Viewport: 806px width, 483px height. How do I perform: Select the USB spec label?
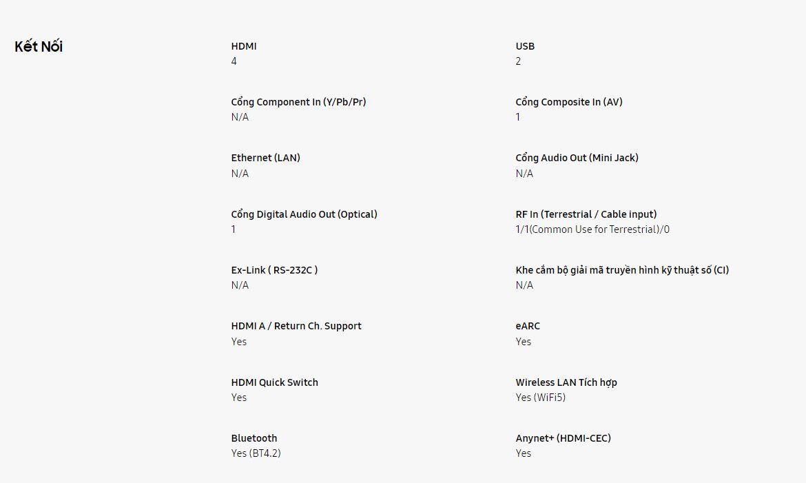[525, 46]
